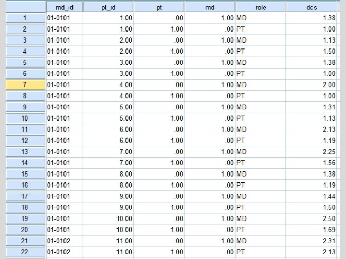Click pt_id value 10.00 in row 20
This screenshot has width=346, height=259.
coord(108,230)
